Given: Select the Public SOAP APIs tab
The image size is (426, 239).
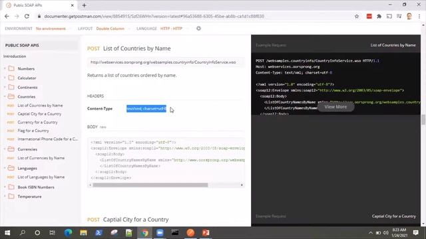Looking at the screenshot, I should [40, 5].
